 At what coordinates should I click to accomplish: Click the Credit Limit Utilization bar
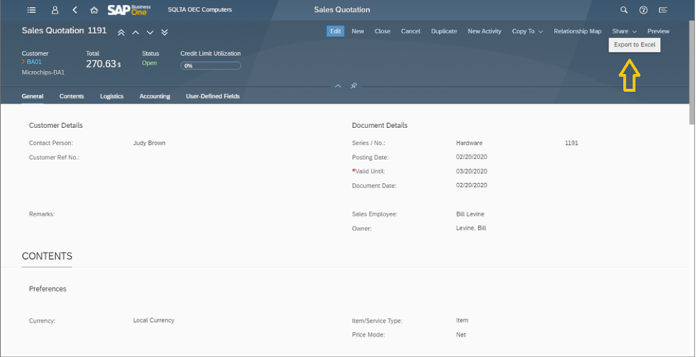tap(210, 65)
